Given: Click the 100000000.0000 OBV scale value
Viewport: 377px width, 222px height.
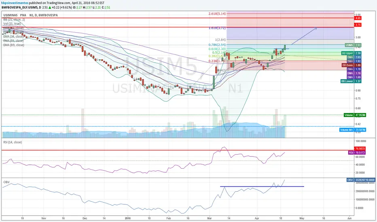Looking at the screenshot, I should pyautogui.click(x=365, y=200).
